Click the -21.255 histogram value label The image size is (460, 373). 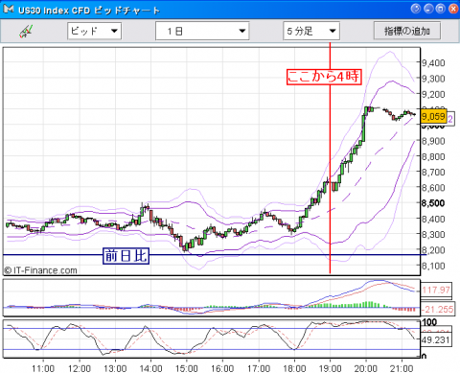click(x=437, y=309)
